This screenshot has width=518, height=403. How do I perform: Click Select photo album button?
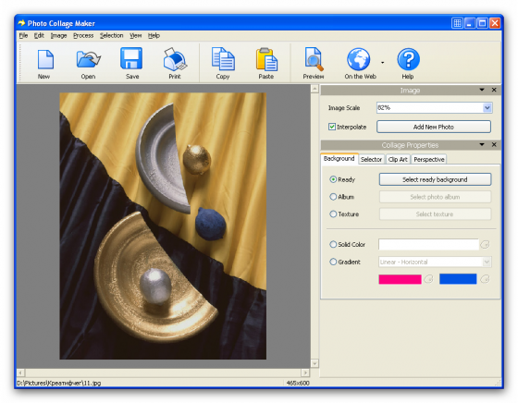pyautogui.click(x=435, y=197)
